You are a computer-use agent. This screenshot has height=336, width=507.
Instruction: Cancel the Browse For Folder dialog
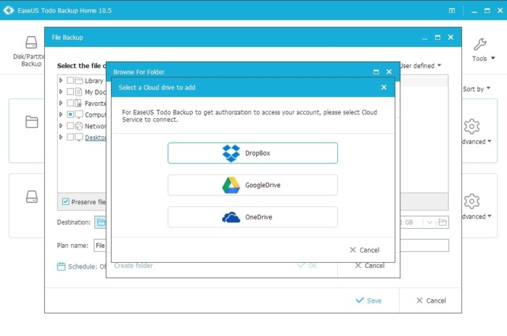coord(370,265)
